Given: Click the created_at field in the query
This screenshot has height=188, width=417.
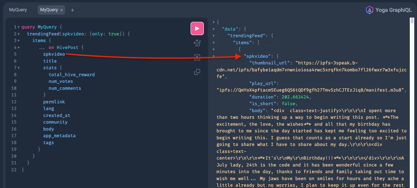Looking at the screenshot, I should coord(57,115).
